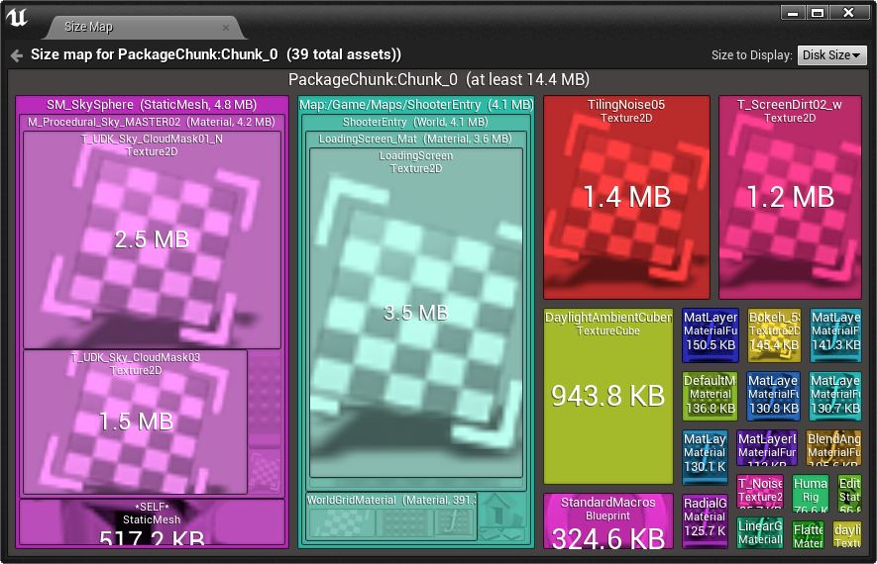Click the DaylightAmbientCubemap TextureCube tile
Viewport: 877px width, 564px height.
[x=608, y=396]
